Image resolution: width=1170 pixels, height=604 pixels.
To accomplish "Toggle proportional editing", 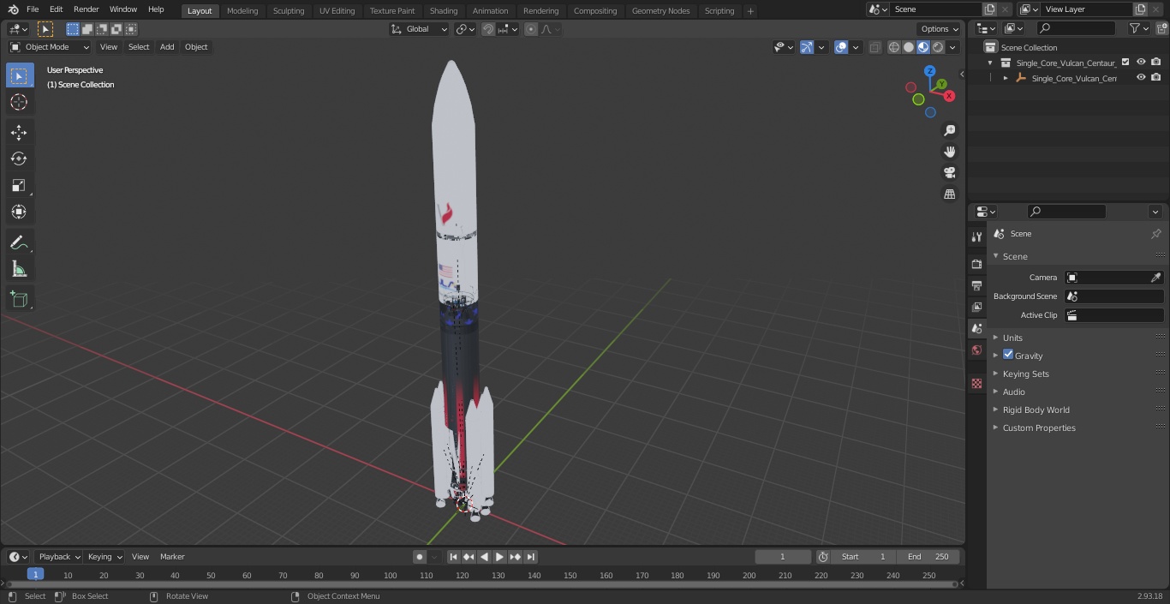I will click(531, 29).
